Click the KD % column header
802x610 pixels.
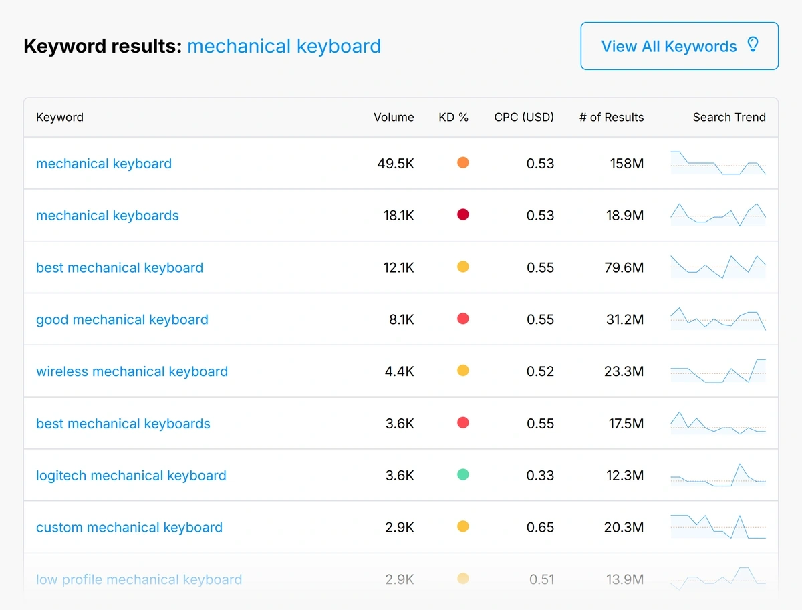(453, 117)
